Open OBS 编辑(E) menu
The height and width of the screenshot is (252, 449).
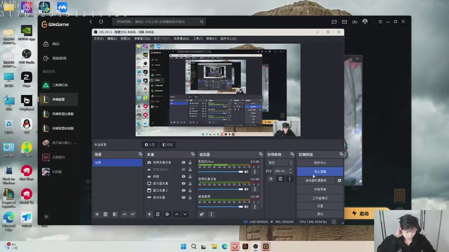click(x=112, y=39)
